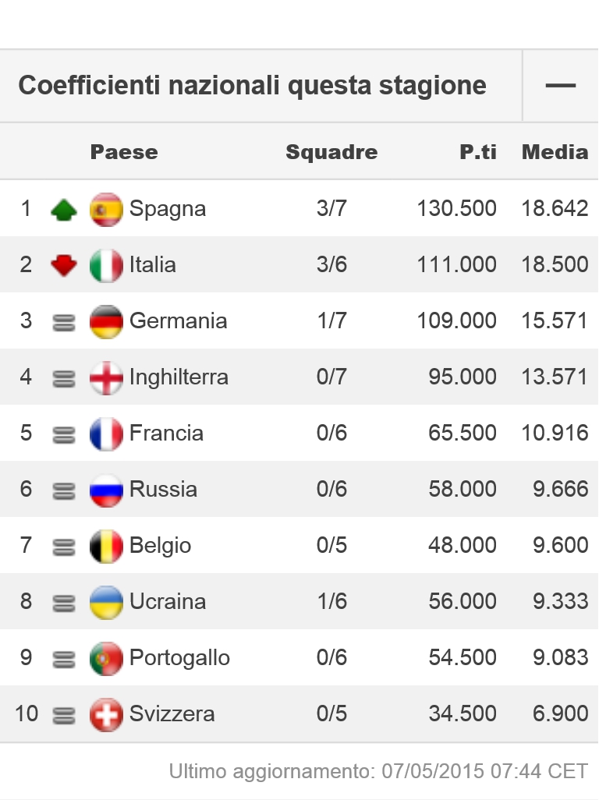Sort by the Media column header
The height and width of the screenshot is (800, 599).
coord(555,151)
